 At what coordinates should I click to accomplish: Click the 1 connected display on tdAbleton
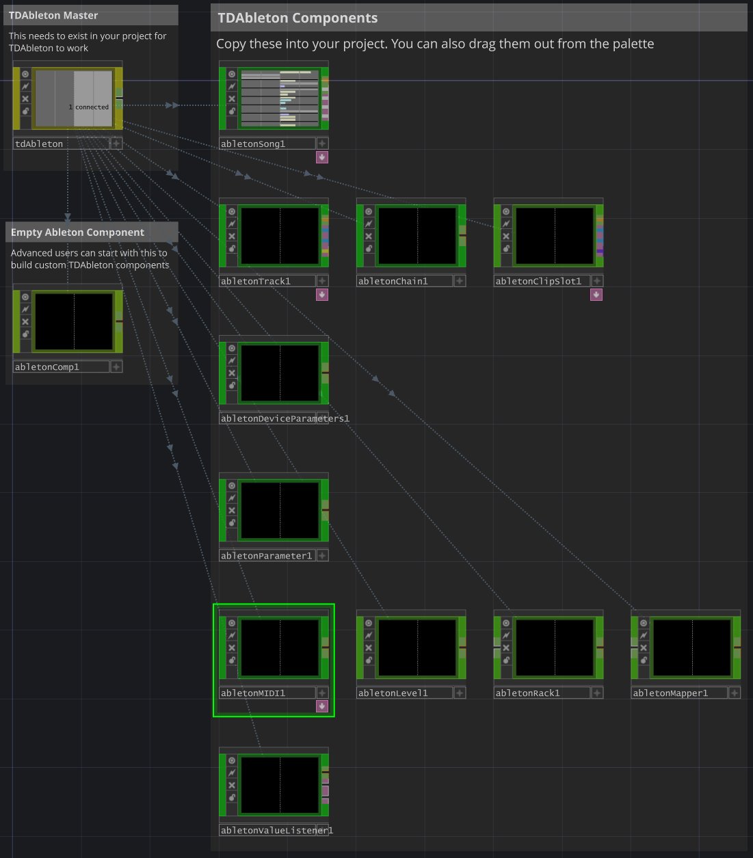[x=88, y=107]
